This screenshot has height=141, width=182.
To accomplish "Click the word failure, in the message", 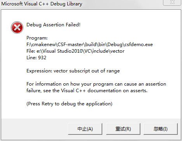I will click(x=34, y=91).
